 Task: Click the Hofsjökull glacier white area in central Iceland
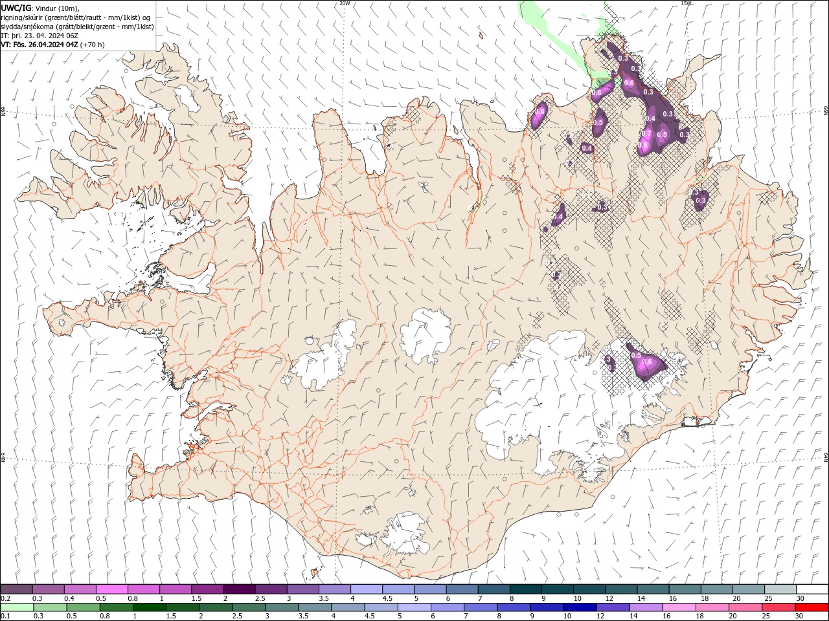tap(425, 335)
